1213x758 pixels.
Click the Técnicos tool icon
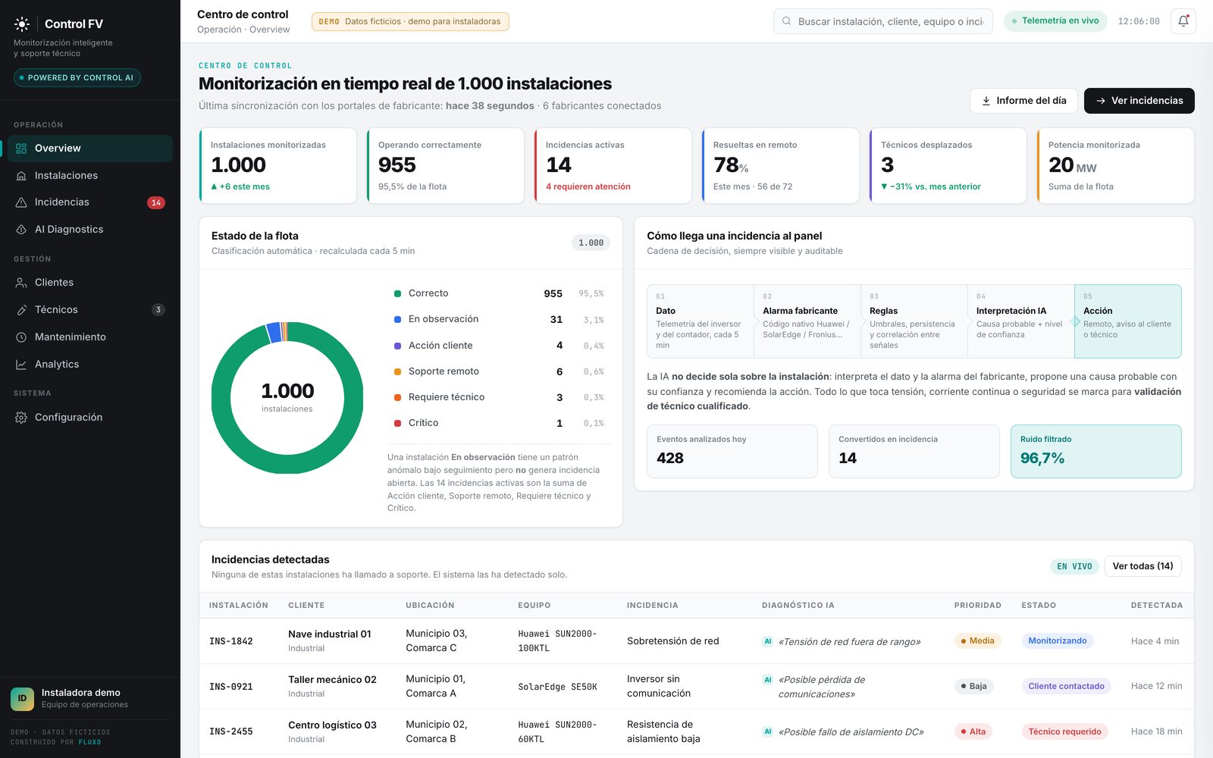pyautogui.click(x=21, y=310)
